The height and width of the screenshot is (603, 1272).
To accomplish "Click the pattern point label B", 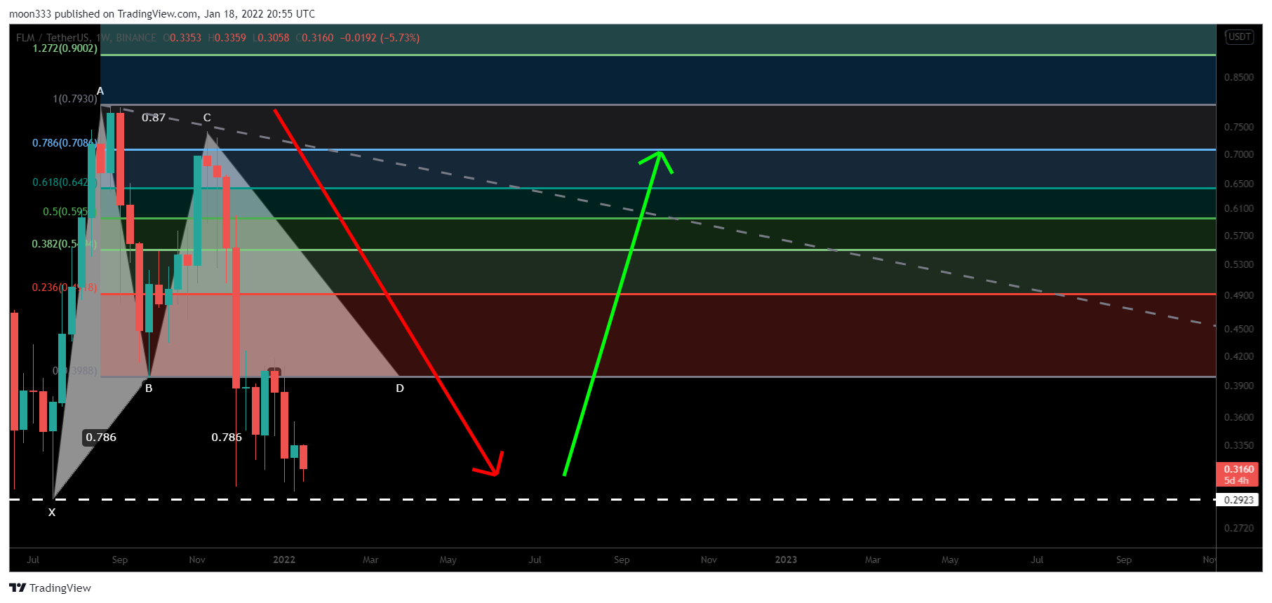I will 149,388.
